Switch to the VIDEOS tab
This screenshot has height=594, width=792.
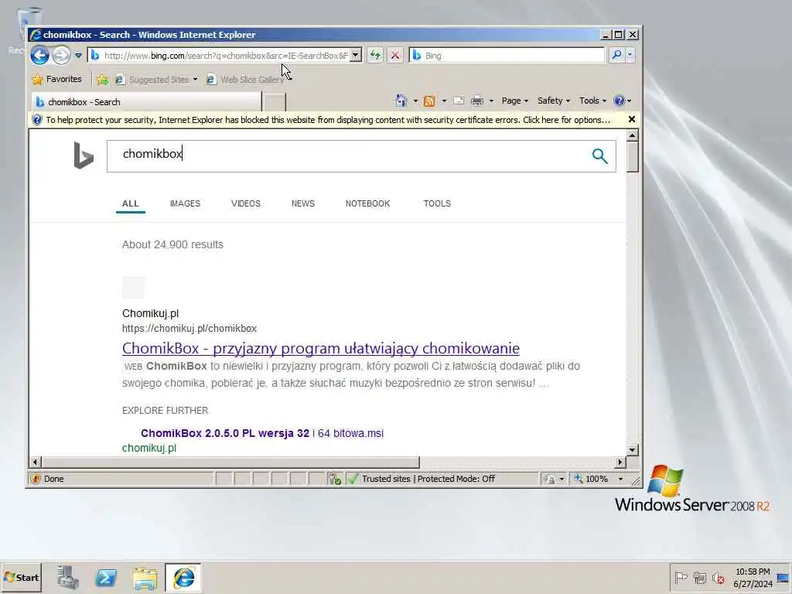pyautogui.click(x=245, y=203)
